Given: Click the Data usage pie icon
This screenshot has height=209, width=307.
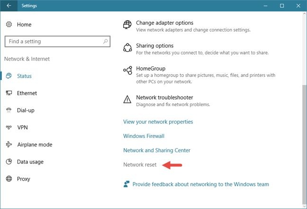Looking at the screenshot, I should tap(9, 162).
